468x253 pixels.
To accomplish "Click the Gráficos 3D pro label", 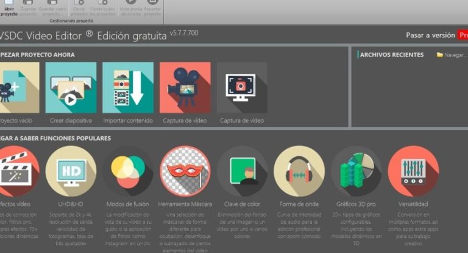I will click(x=356, y=204).
